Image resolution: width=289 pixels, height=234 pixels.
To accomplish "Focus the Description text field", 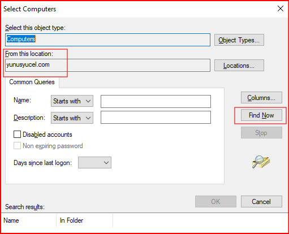I will 156,117.
